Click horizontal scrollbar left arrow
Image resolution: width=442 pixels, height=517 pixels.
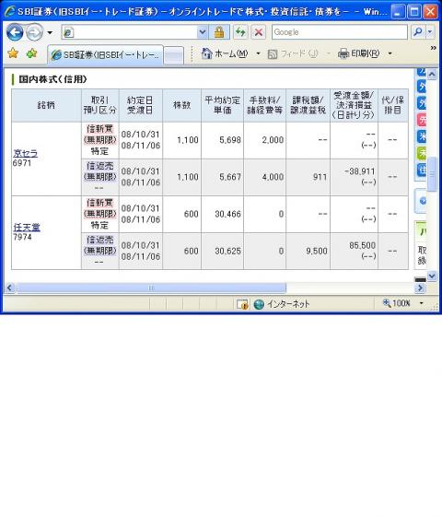coord(10,288)
